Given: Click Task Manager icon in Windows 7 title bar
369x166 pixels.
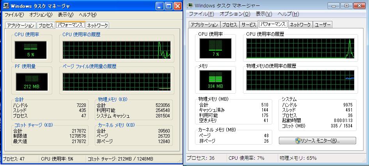Looking at the screenshot, I should (191, 5).
